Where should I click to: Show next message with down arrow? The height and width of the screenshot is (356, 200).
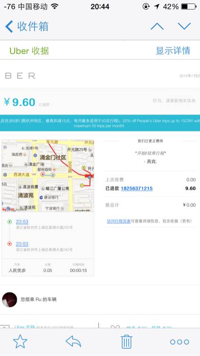(184, 26)
